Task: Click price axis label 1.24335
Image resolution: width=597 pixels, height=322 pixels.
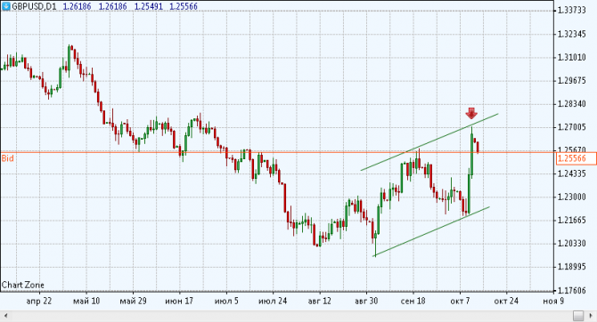Action: (572, 173)
